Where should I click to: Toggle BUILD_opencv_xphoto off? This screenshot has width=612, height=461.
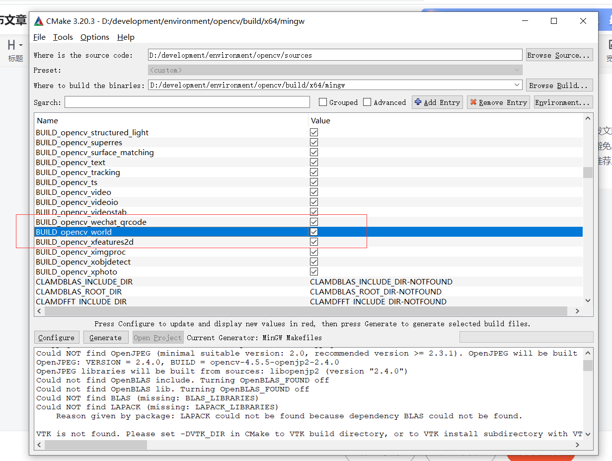(x=313, y=272)
